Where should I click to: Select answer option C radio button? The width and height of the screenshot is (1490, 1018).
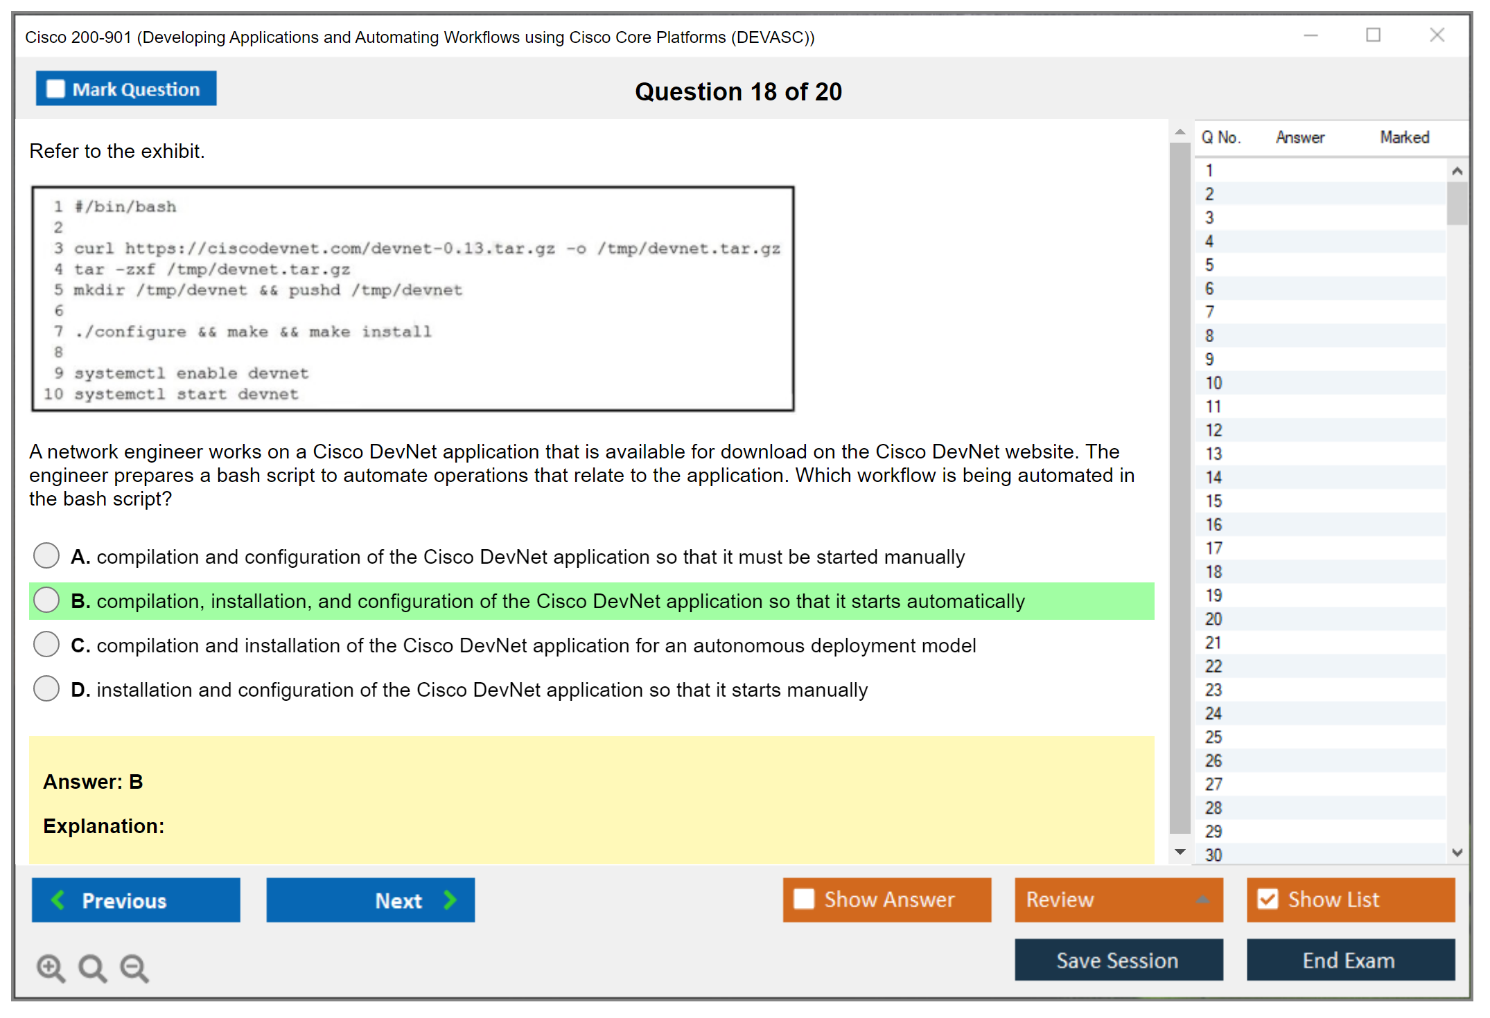click(46, 644)
